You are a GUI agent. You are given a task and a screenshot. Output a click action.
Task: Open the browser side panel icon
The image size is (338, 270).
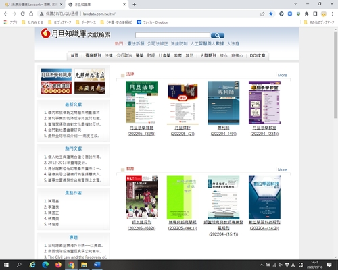[x=315, y=13]
